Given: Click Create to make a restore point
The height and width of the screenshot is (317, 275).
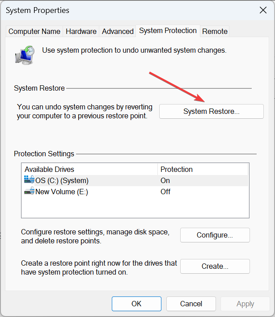Looking at the screenshot, I should pos(215,266).
